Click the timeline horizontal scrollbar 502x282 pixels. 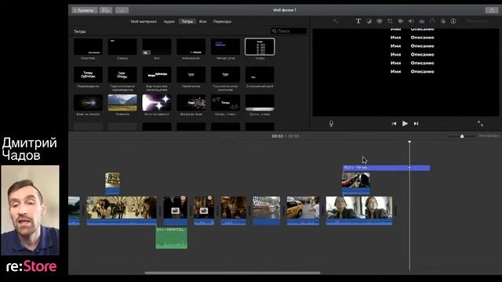(x=232, y=273)
